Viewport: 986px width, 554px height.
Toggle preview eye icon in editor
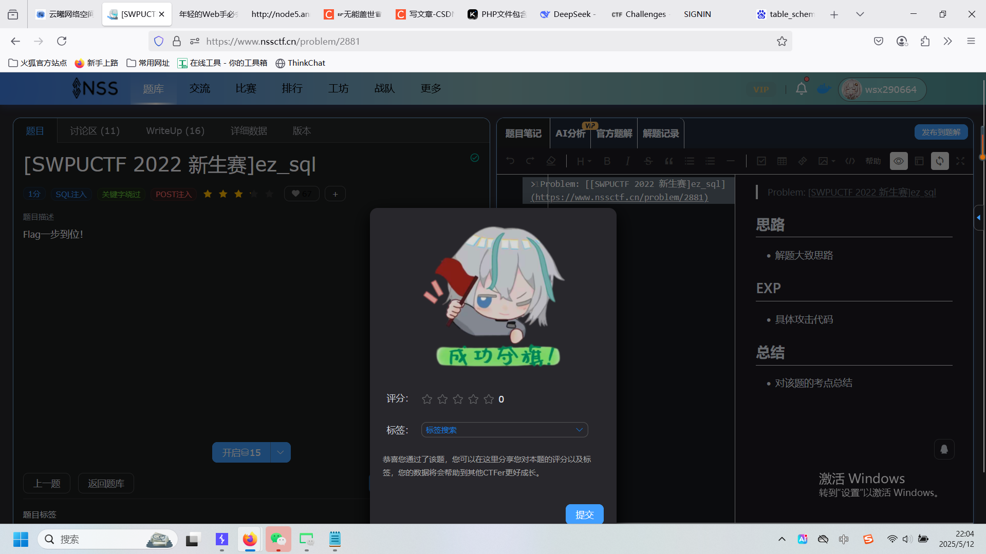click(x=899, y=161)
